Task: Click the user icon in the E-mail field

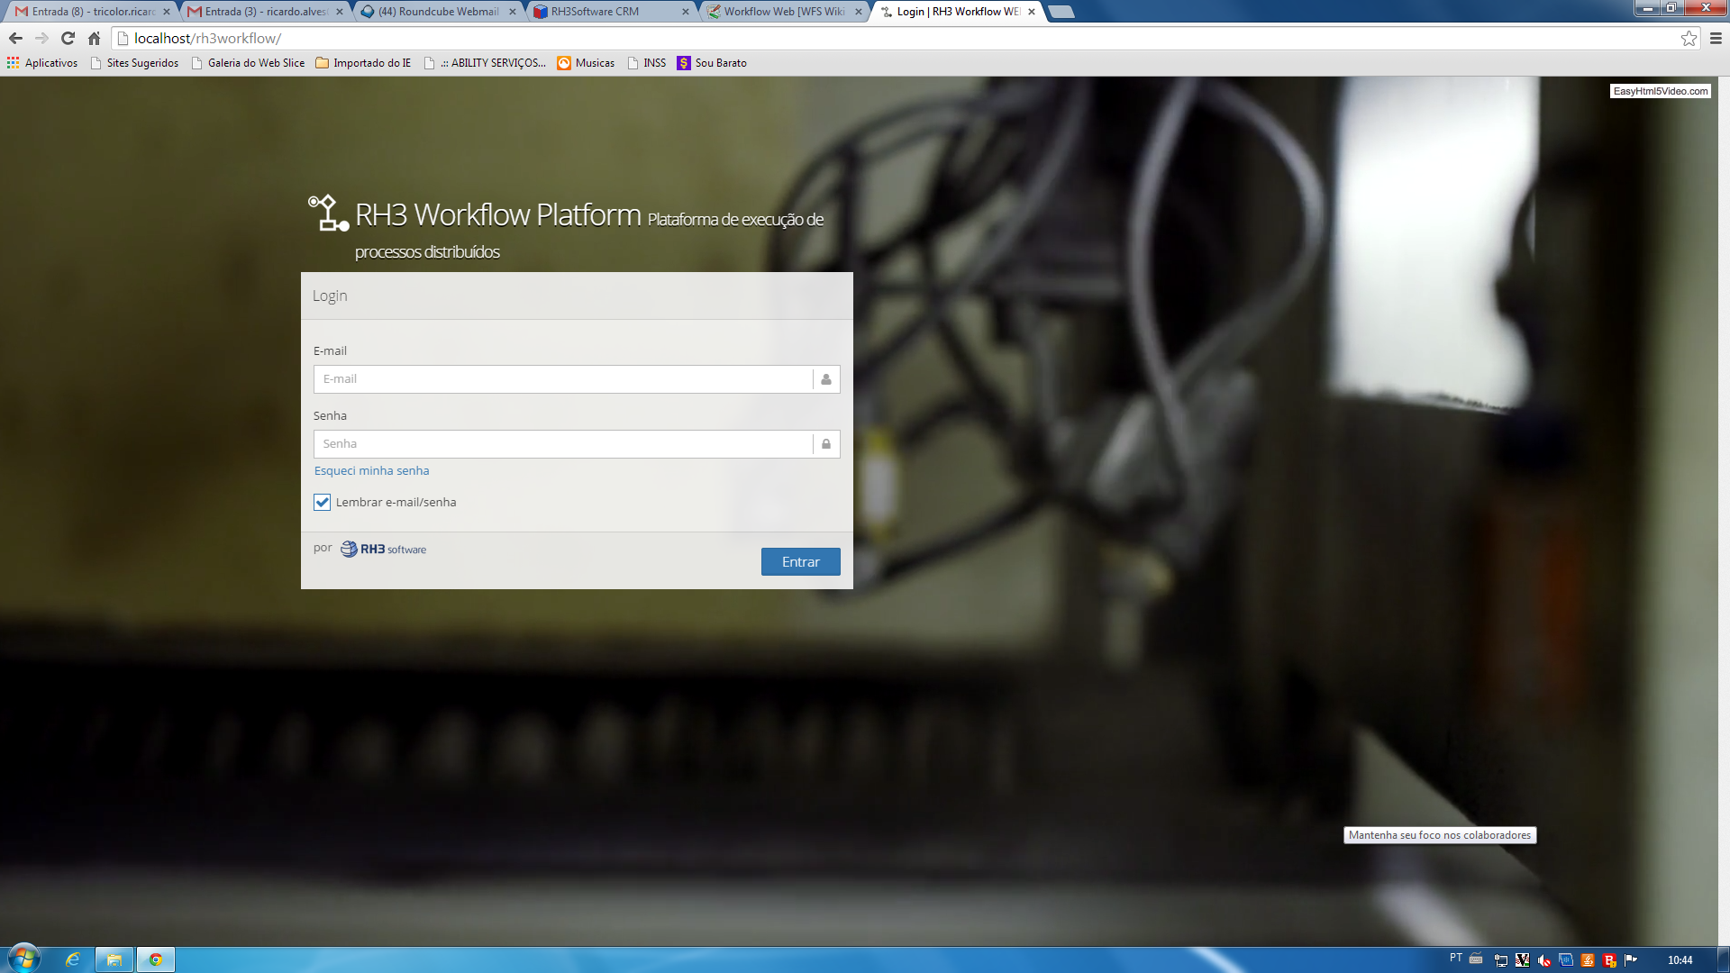Action: (x=826, y=379)
